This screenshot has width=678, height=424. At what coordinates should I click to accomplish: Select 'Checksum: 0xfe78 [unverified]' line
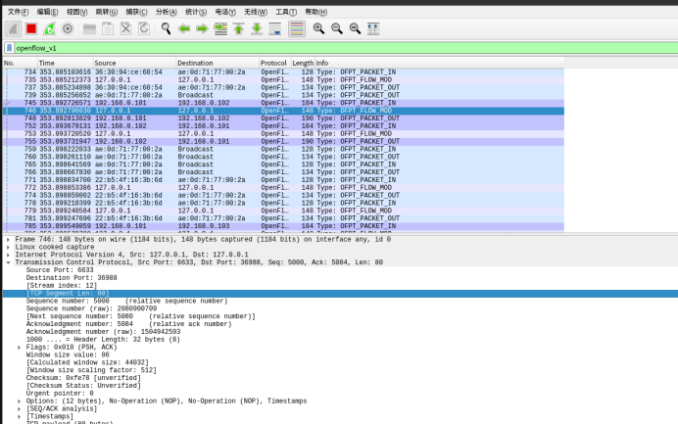pyautogui.click(x=83, y=378)
